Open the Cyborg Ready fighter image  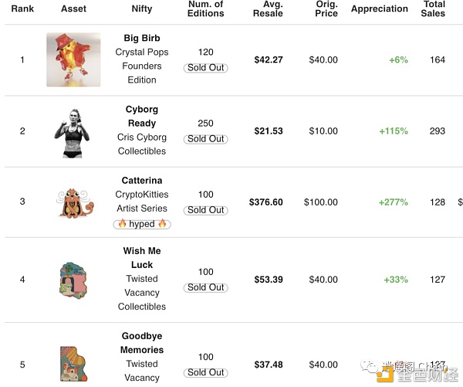coord(72,134)
